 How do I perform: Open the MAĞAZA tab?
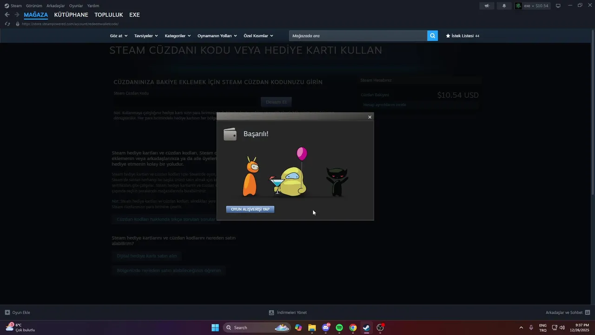point(36,15)
